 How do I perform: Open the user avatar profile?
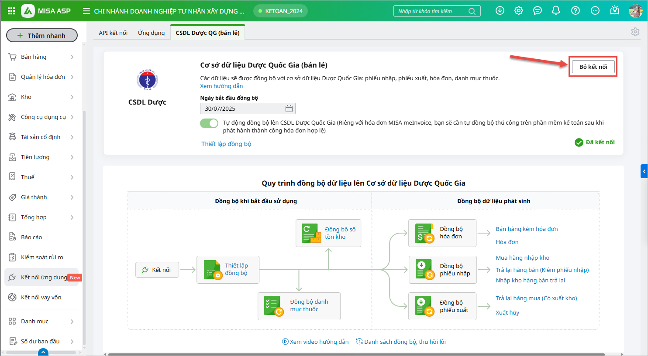[x=635, y=11]
